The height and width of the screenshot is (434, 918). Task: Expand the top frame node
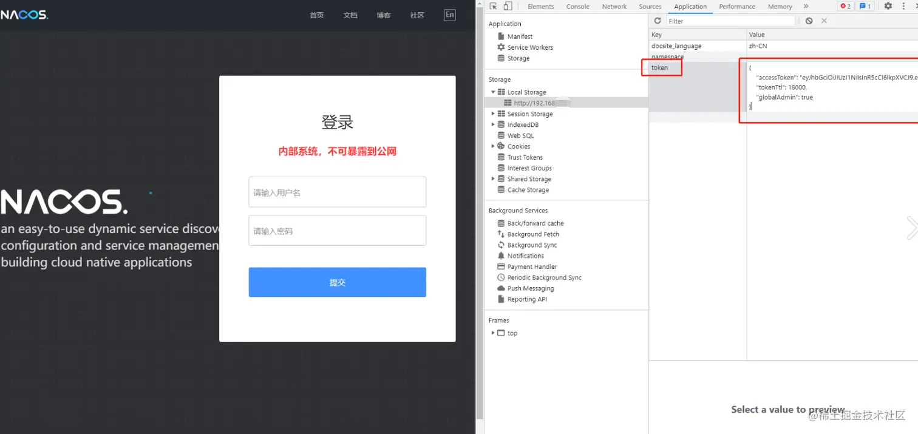[493, 333]
